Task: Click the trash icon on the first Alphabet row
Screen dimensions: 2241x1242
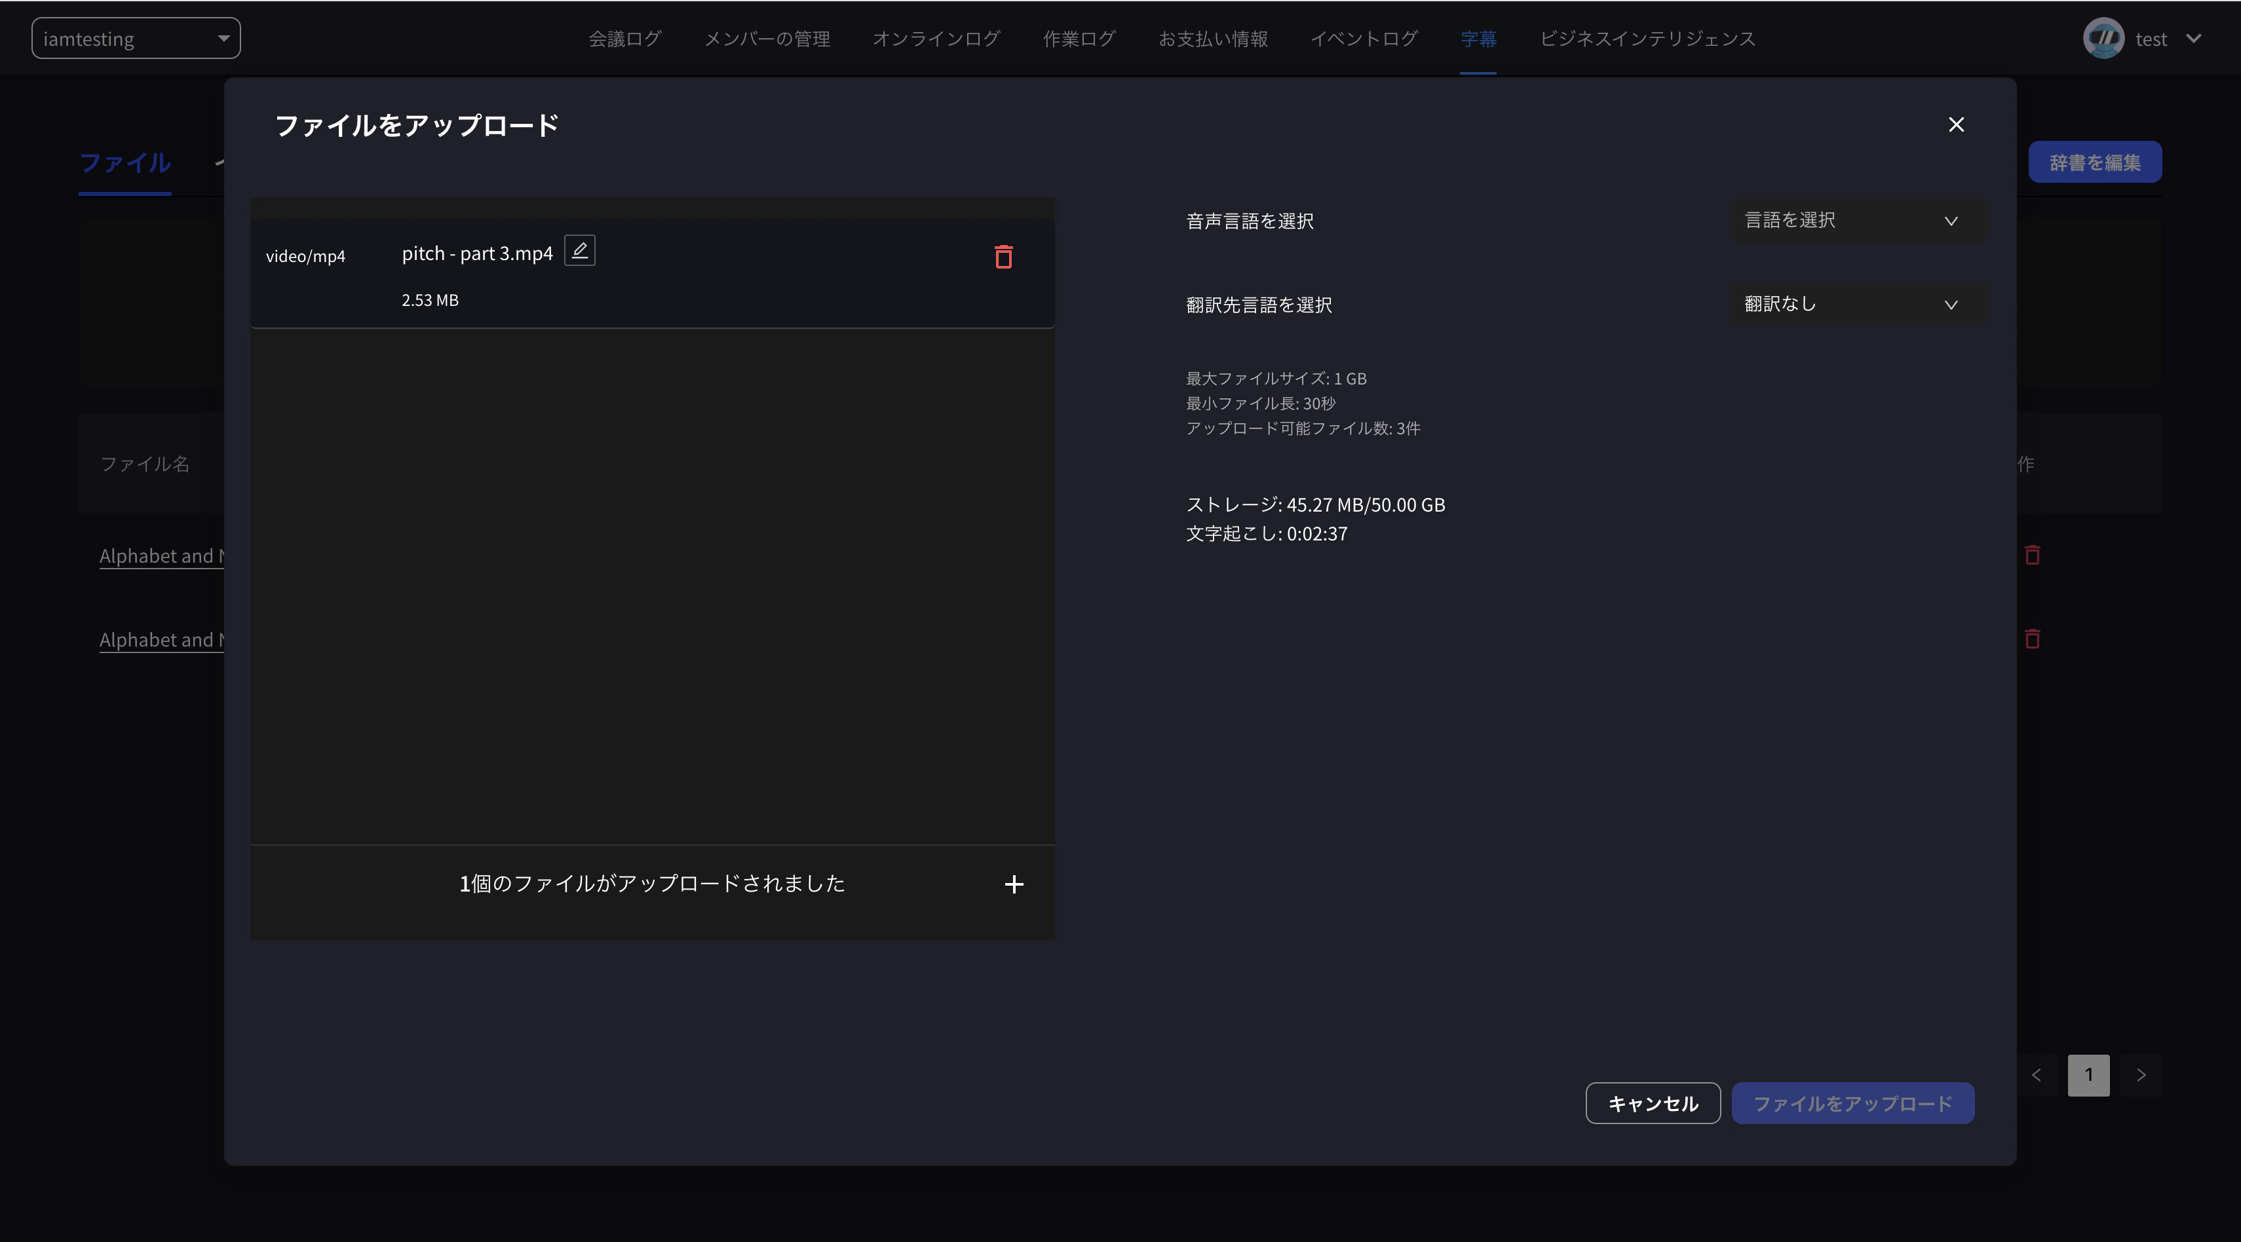Action: (2032, 554)
